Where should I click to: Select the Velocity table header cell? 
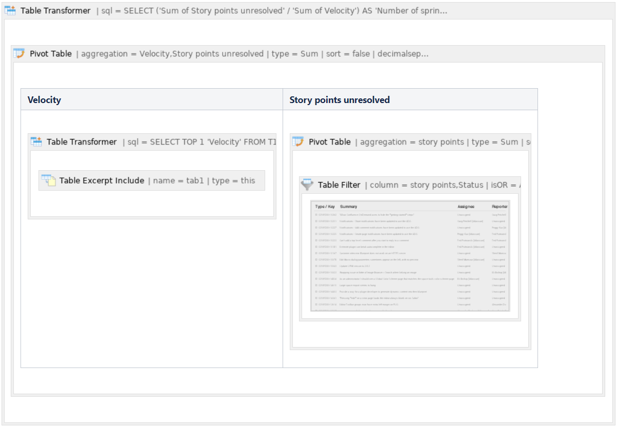click(151, 100)
